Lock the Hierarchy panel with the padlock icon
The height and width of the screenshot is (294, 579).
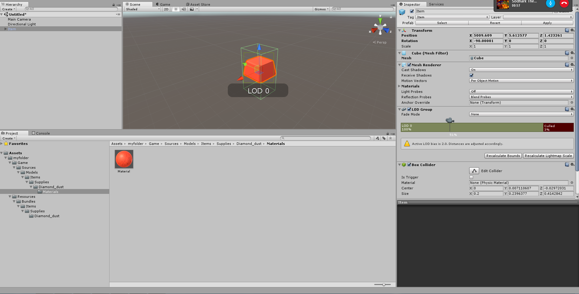click(113, 5)
